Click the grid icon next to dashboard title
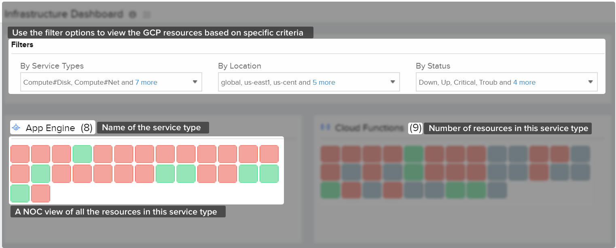The height and width of the screenshot is (248, 616). coord(146,14)
